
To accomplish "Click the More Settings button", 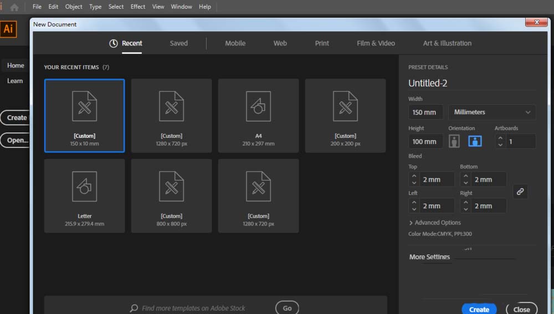I will coord(430,257).
